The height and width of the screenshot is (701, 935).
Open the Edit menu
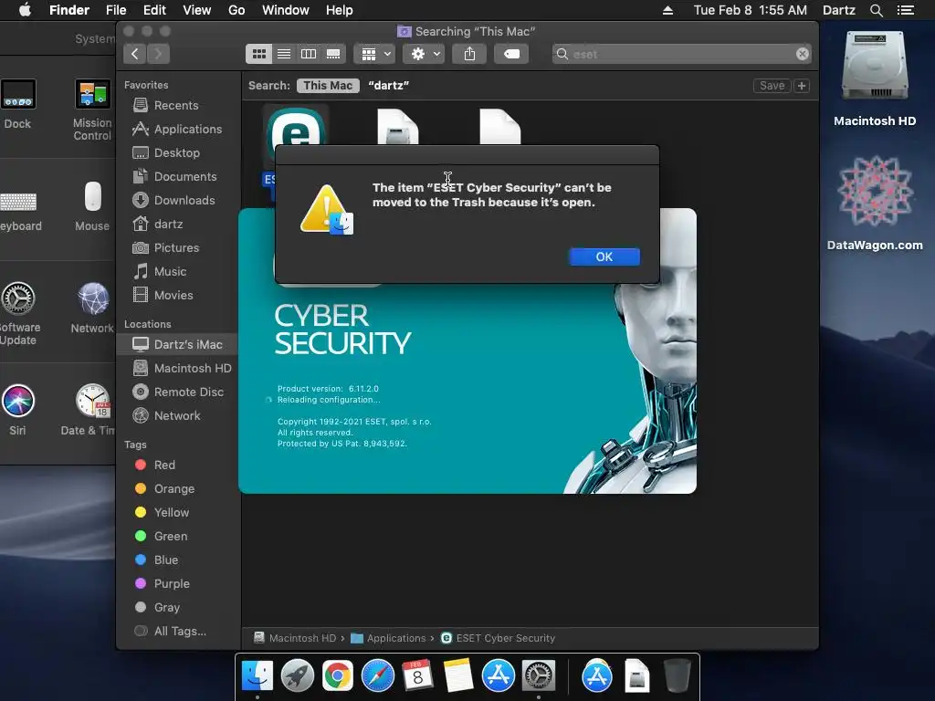pyautogui.click(x=154, y=10)
